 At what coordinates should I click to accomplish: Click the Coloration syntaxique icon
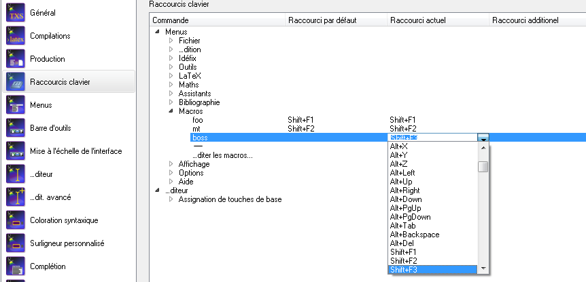pos(16,220)
